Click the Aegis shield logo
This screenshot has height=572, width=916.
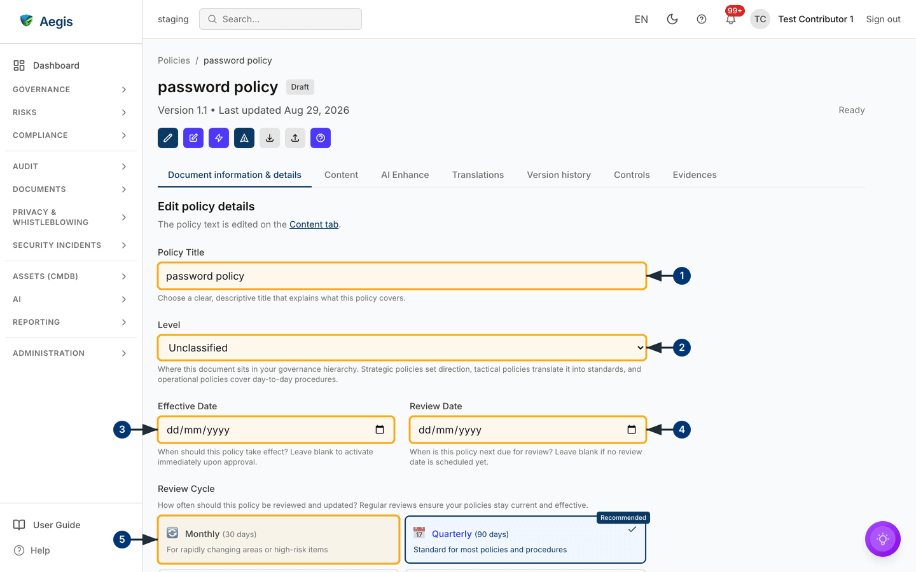27,20
